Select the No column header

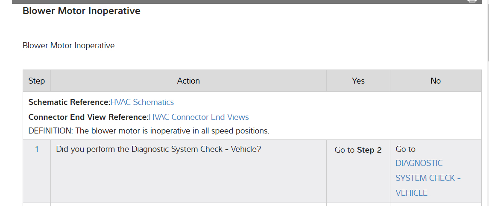tap(435, 81)
